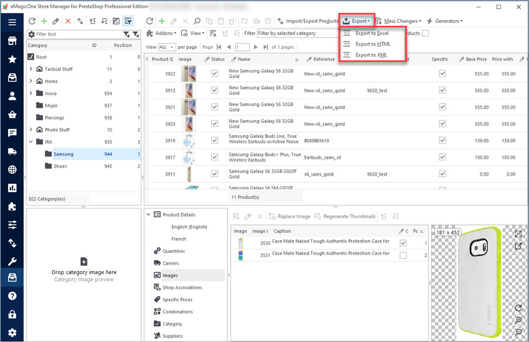Toggle status checkbox for product 3911

215,173
